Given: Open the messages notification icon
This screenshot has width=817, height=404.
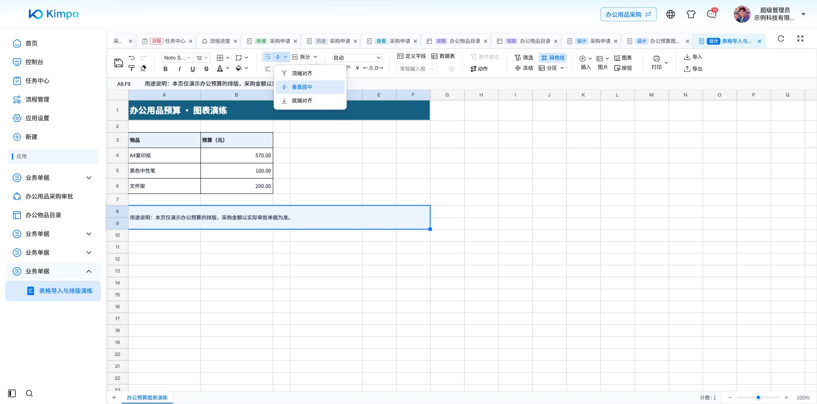Looking at the screenshot, I should click(711, 14).
